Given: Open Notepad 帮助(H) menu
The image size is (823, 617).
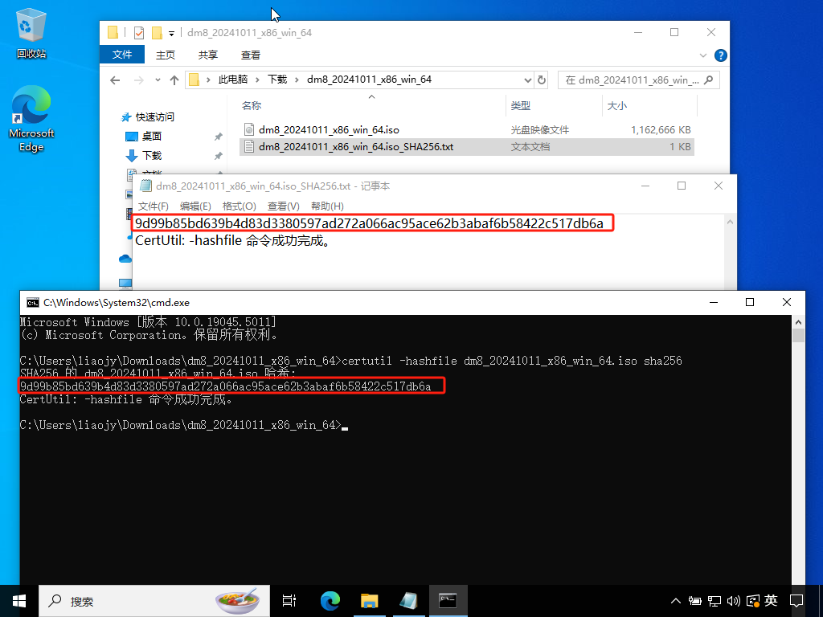Looking at the screenshot, I should click(328, 206).
